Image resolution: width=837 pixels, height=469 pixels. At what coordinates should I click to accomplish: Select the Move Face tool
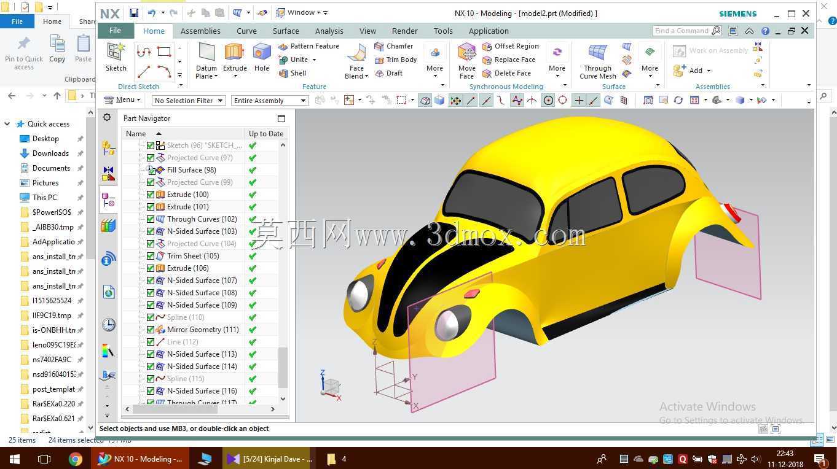point(466,61)
